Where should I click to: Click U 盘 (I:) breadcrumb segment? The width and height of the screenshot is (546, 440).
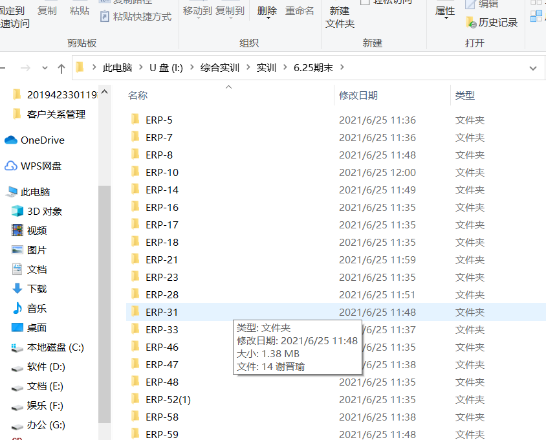(166, 68)
